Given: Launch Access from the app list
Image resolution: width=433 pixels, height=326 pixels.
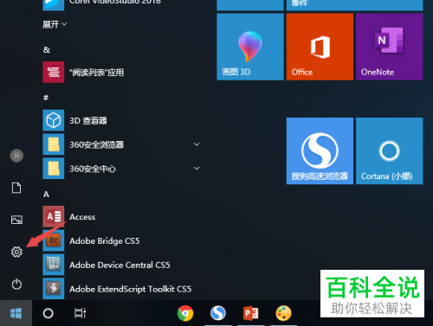Looking at the screenshot, I should [x=121, y=217].
